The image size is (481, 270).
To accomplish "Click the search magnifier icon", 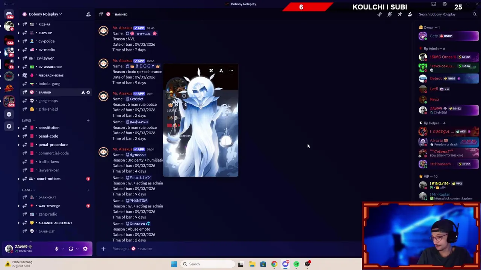I will (x=475, y=14).
